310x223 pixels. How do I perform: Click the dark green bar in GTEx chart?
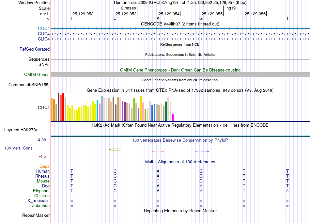(166, 111)
